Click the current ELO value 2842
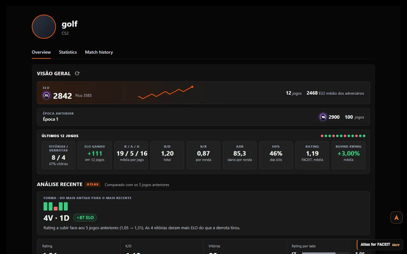Screen dimensions: 407x254 (x=63, y=96)
